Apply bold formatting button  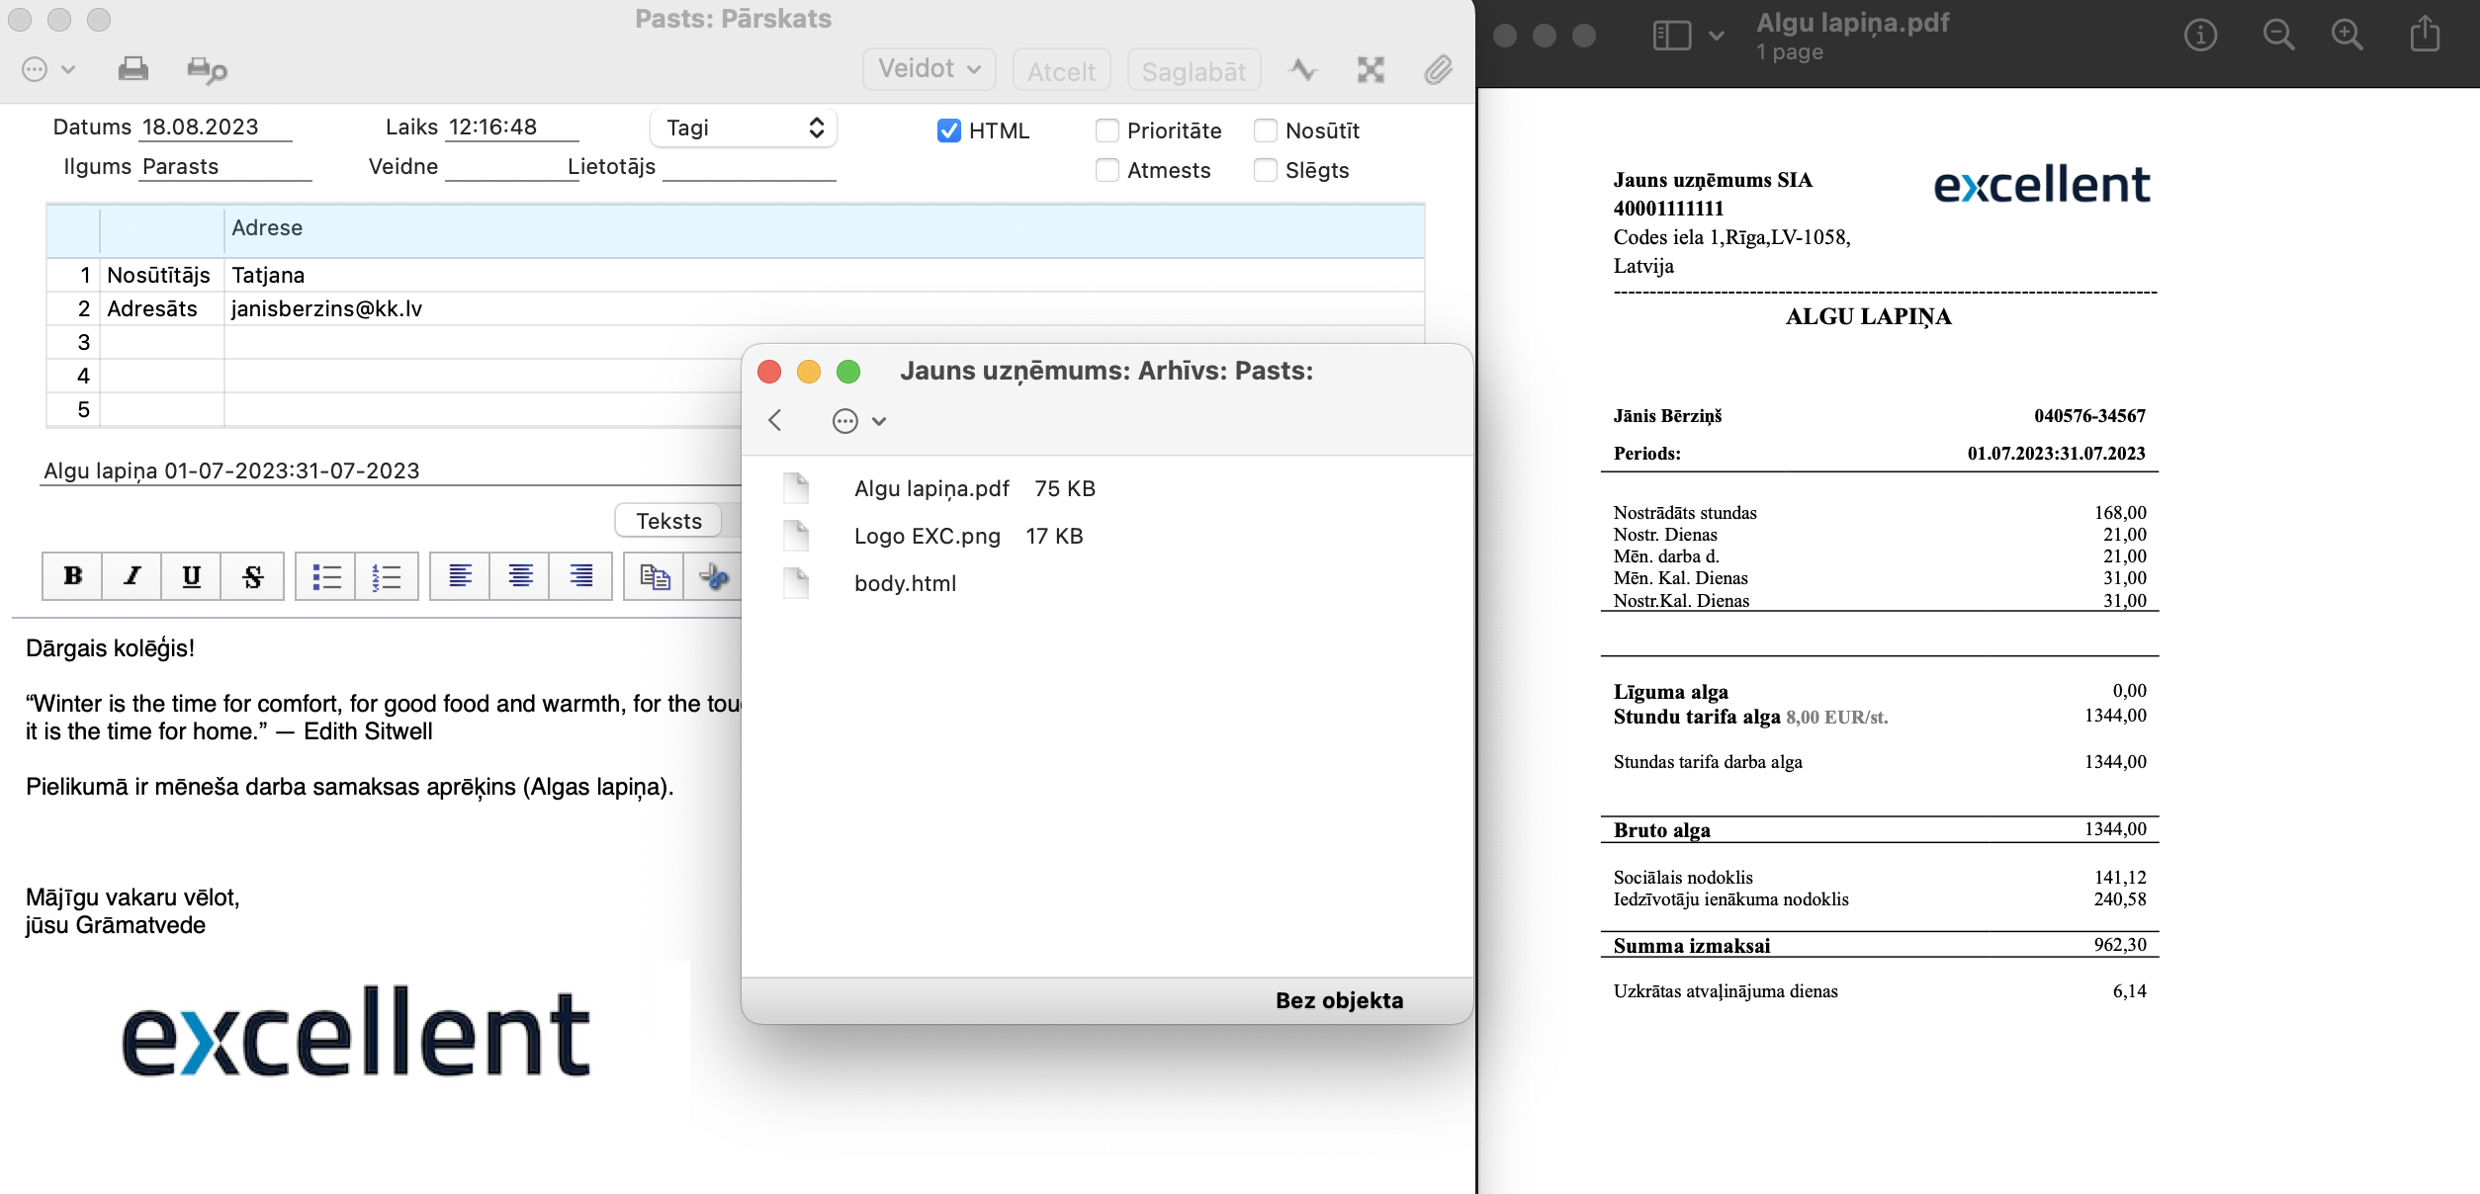coord(73,576)
